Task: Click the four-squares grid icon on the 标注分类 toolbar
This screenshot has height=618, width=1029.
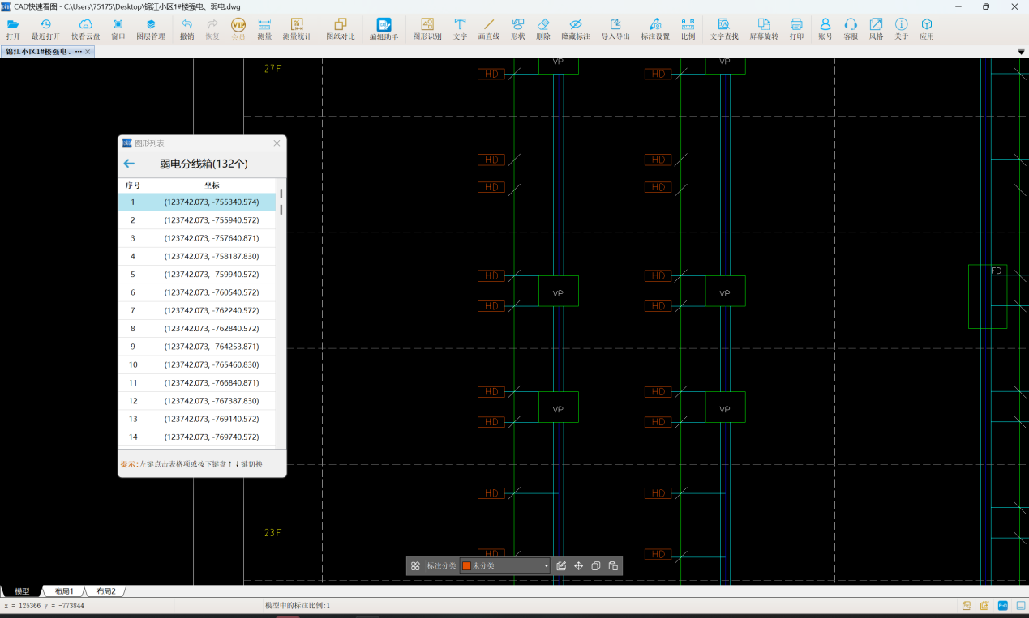Action: click(x=415, y=565)
